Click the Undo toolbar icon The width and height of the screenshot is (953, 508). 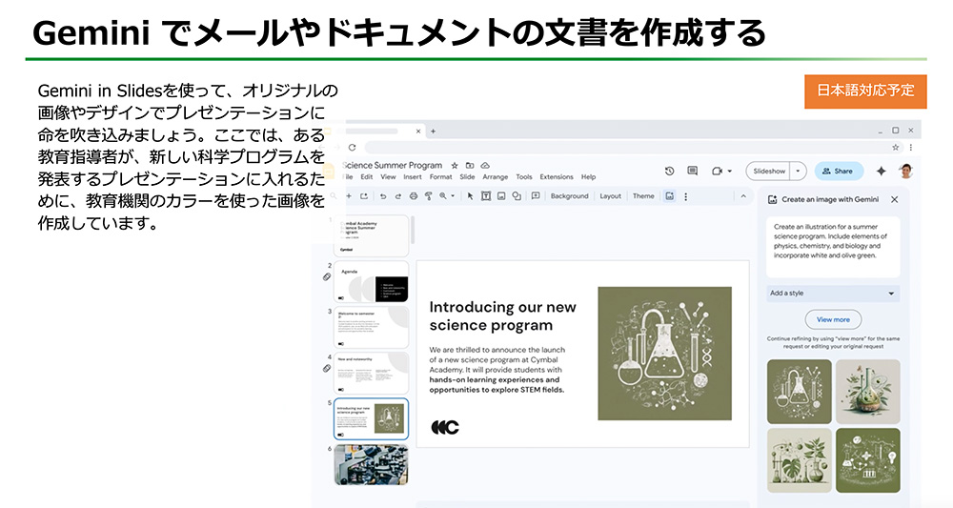click(383, 196)
